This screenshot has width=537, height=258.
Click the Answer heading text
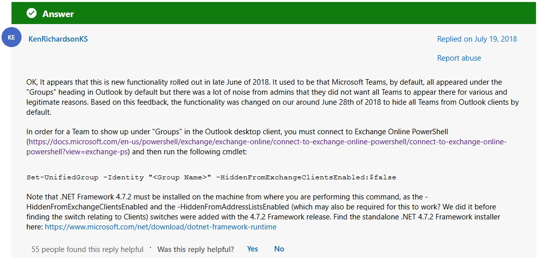tap(58, 14)
